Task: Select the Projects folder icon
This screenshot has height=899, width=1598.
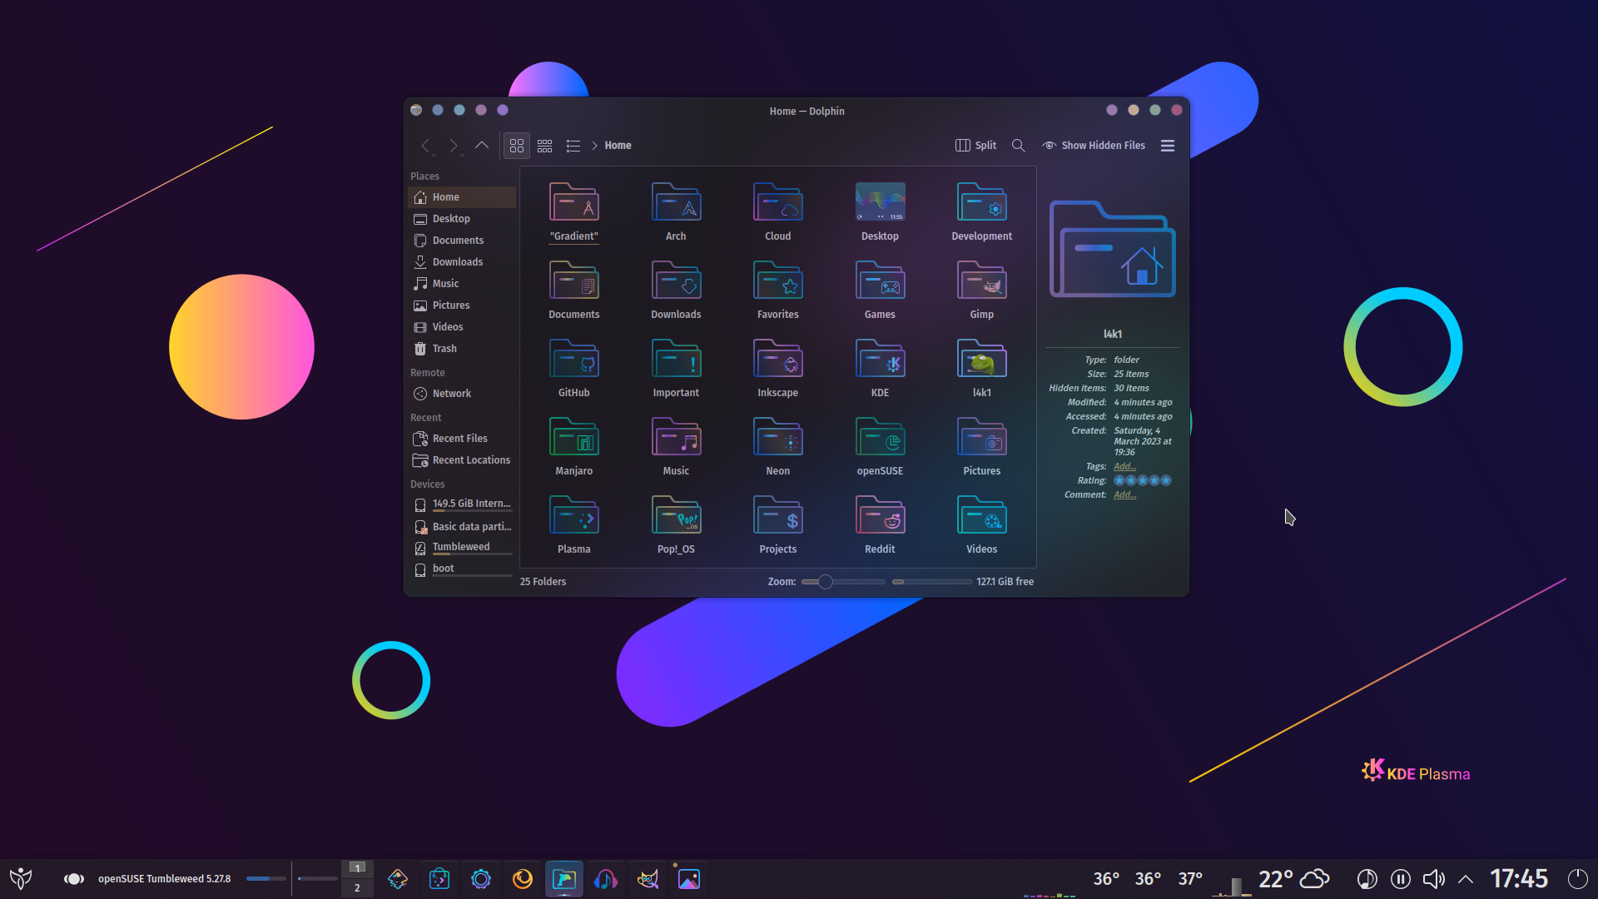Action: [778, 514]
